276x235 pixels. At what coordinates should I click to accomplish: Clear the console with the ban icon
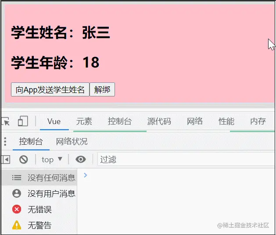coord(24,160)
